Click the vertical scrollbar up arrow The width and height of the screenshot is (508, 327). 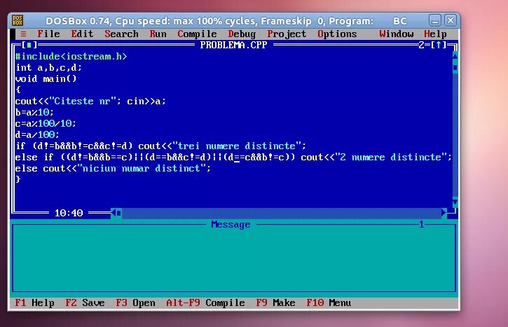pyautogui.click(x=455, y=56)
